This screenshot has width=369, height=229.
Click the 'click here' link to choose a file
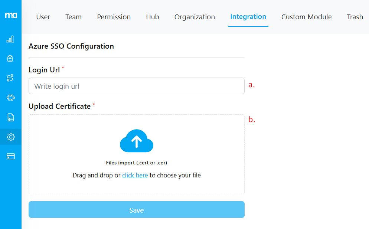point(135,175)
